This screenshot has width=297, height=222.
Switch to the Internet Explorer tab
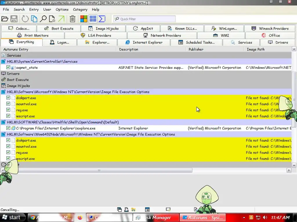coord(144,42)
